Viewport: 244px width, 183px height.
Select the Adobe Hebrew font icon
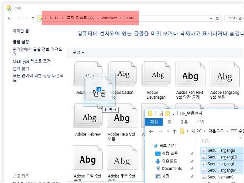click(88, 116)
